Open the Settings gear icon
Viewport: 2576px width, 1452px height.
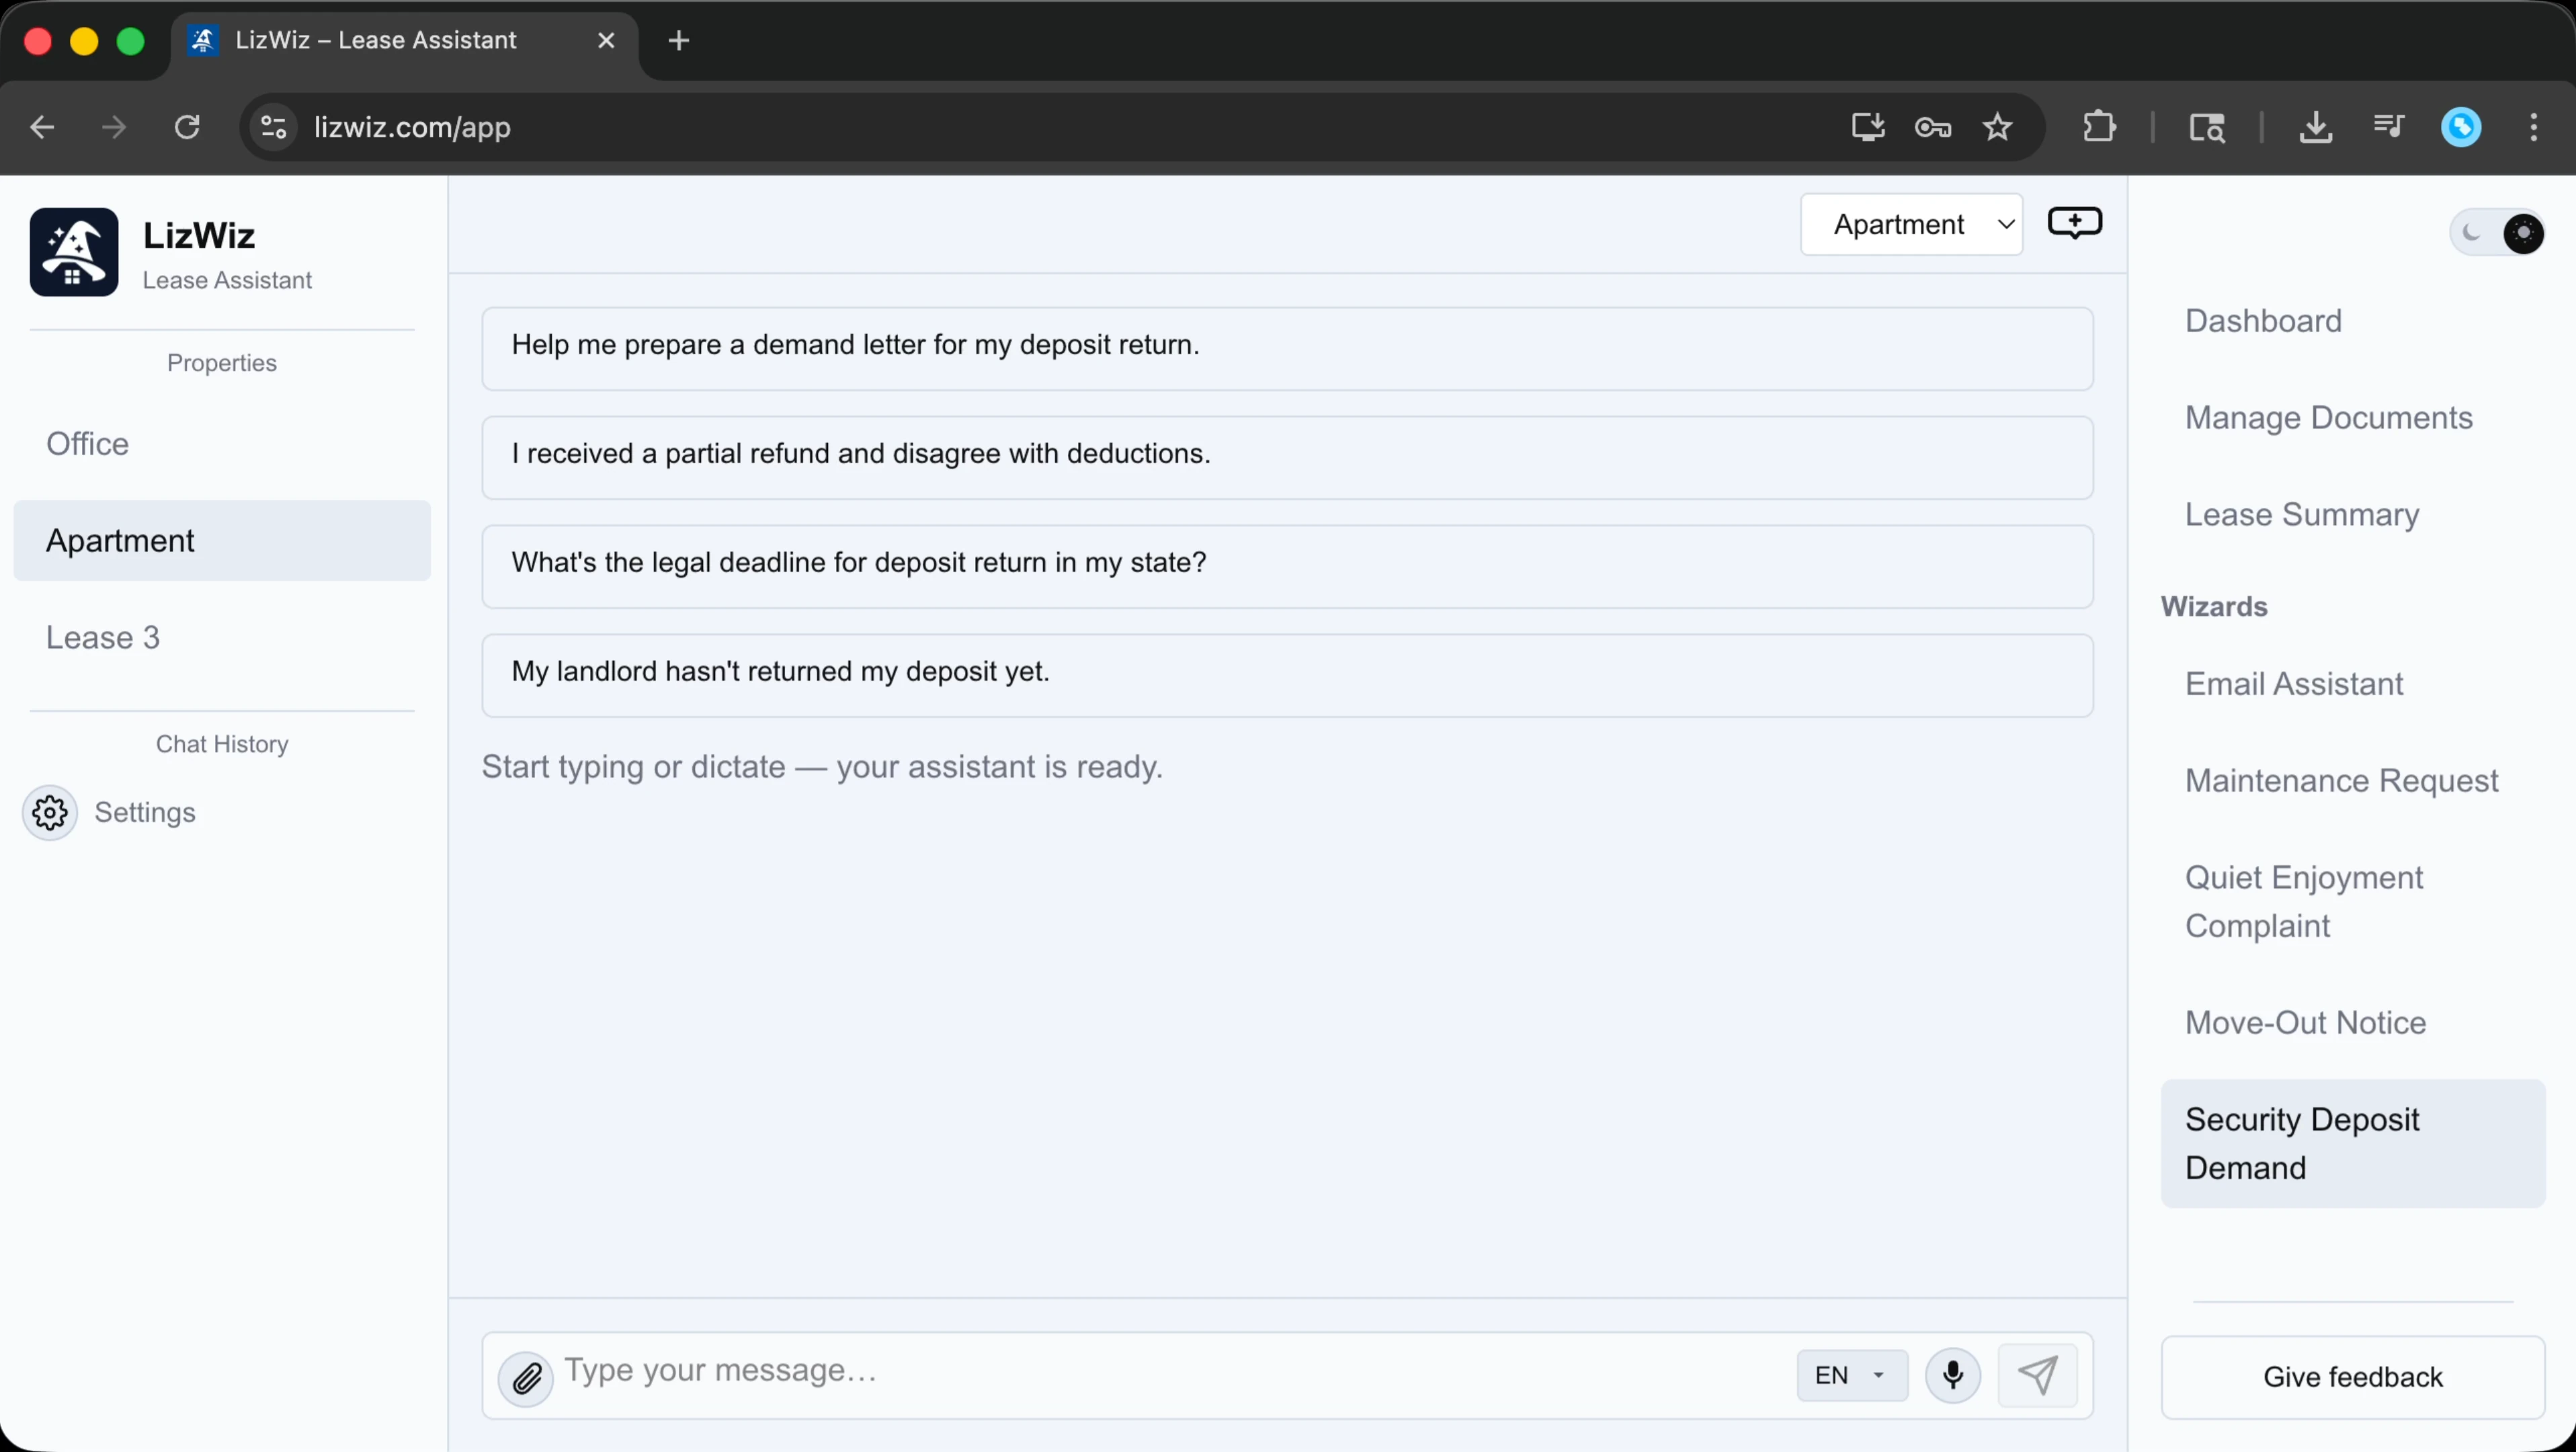pyautogui.click(x=50, y=812)
